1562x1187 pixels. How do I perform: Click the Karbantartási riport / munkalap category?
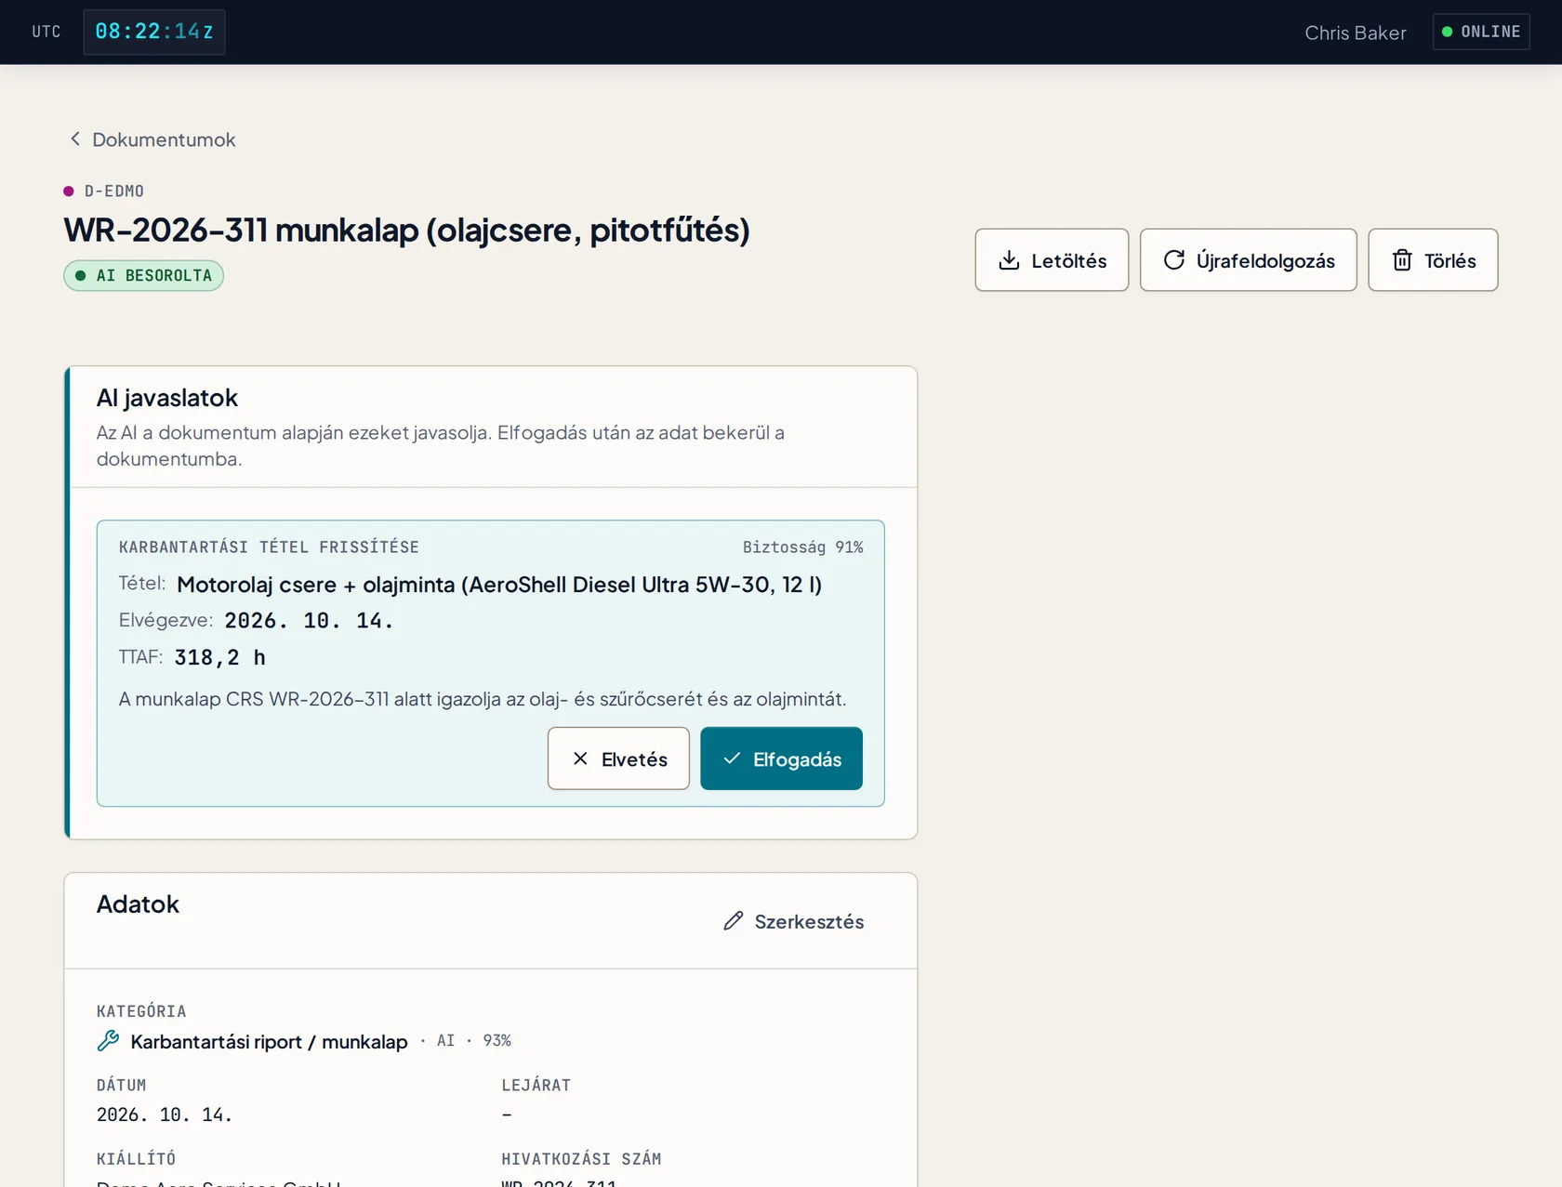point(269,1042)
